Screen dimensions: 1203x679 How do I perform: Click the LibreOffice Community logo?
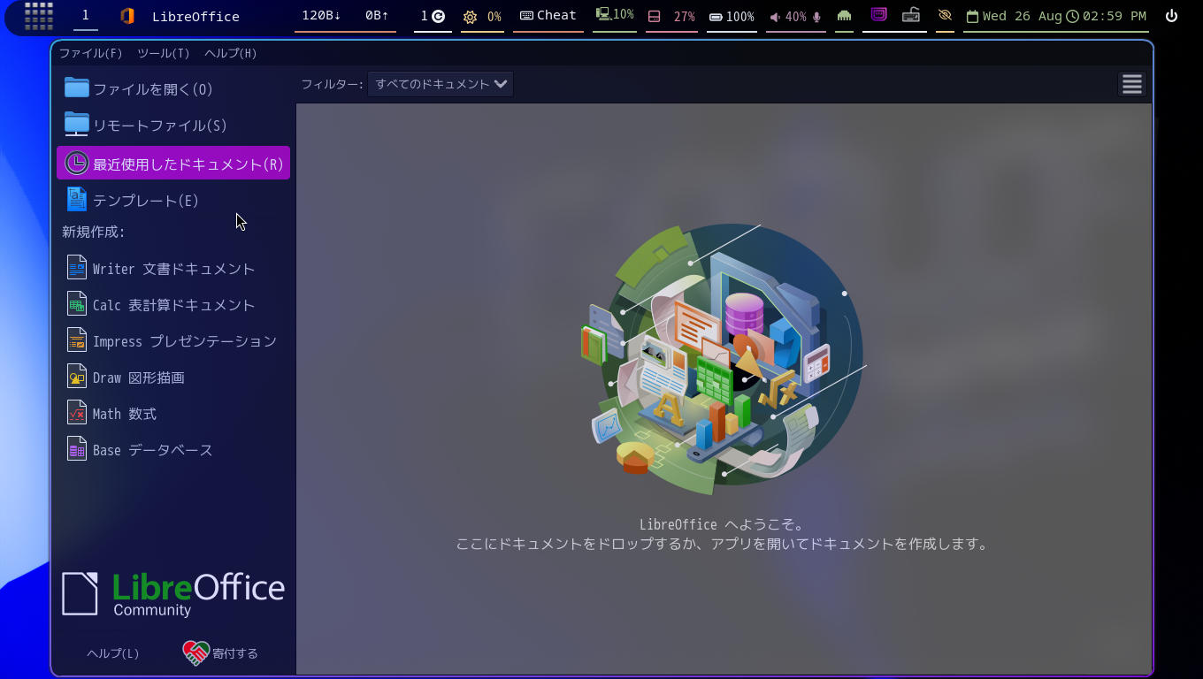[173, 593]
